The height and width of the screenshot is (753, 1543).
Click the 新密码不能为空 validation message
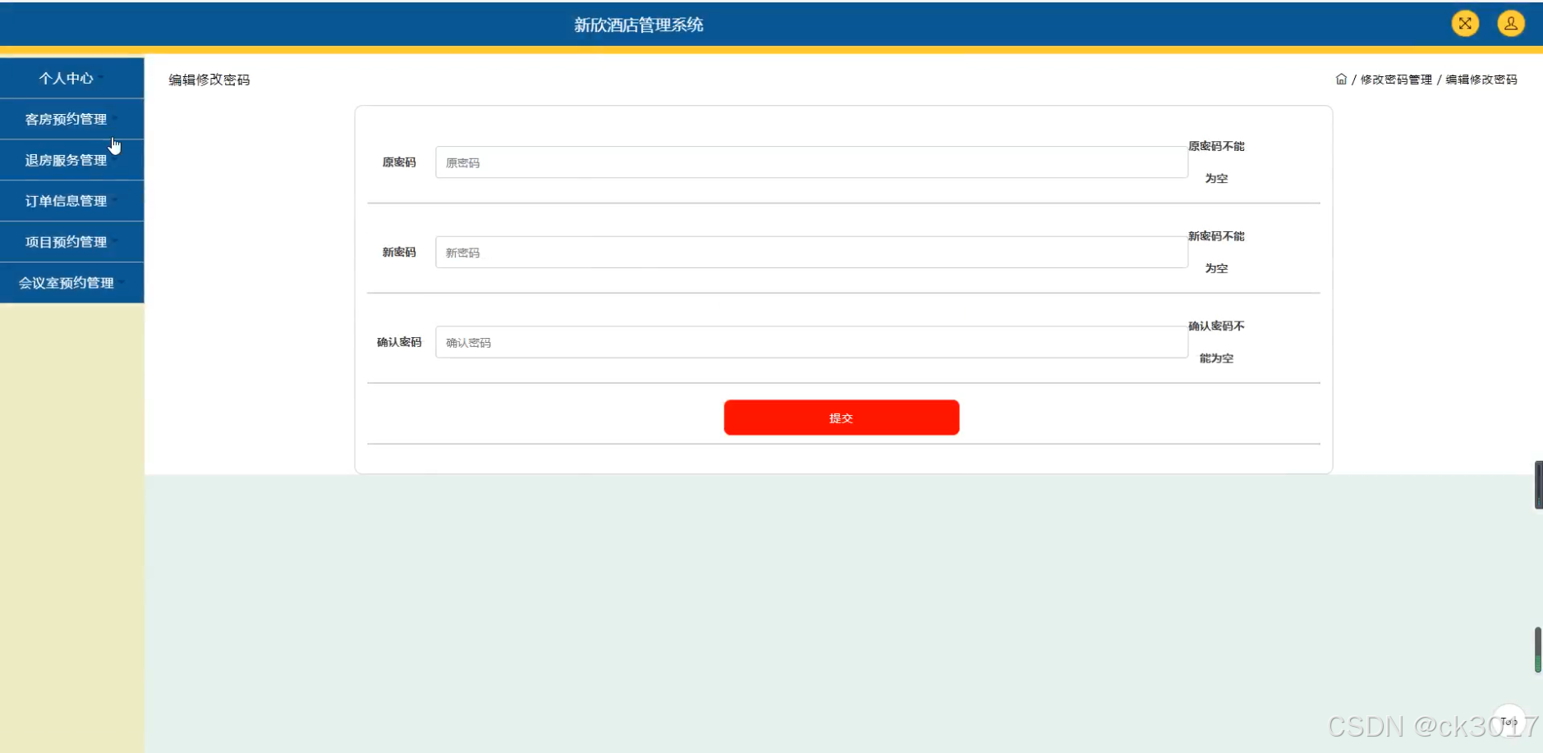1216,253
